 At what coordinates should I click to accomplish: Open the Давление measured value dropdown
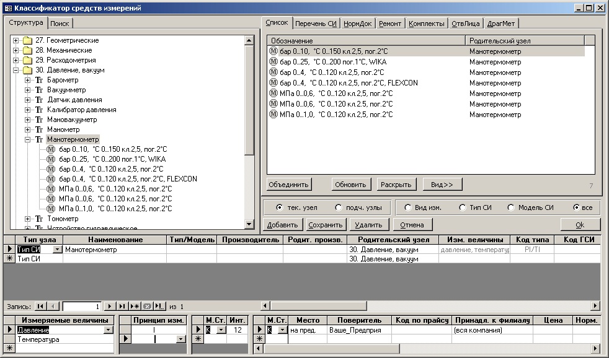[109, 330]
